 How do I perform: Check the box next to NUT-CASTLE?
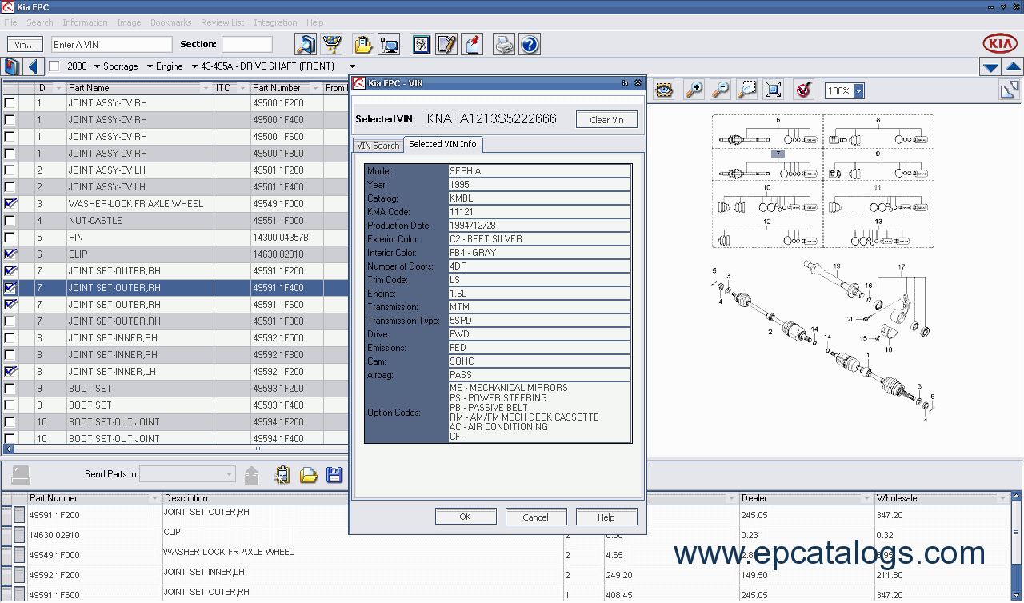(x=10, y=221)
